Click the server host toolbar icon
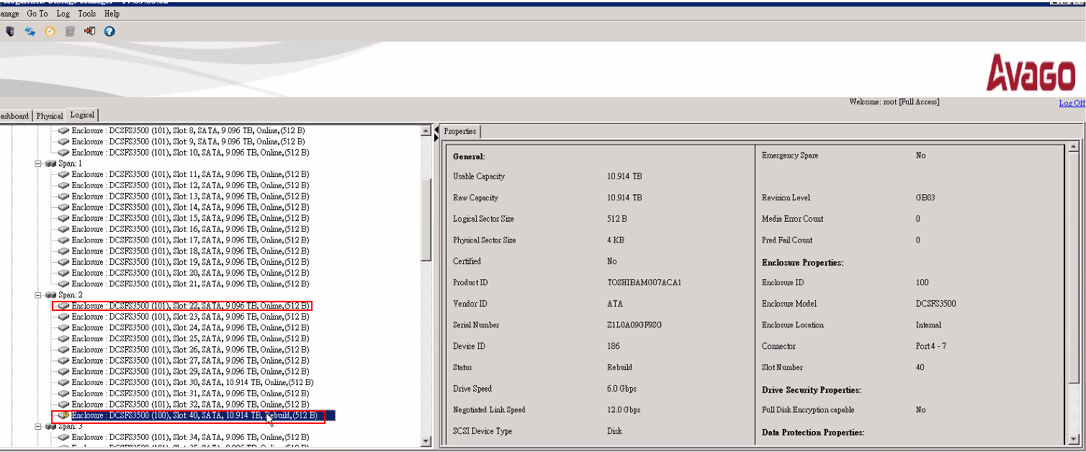Viewport: 1086px width, 452px height. click(x=10, y=31)
